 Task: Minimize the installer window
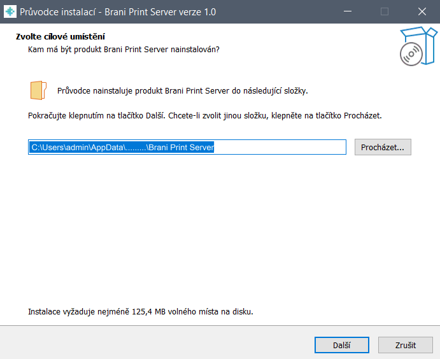click(348, 11)
